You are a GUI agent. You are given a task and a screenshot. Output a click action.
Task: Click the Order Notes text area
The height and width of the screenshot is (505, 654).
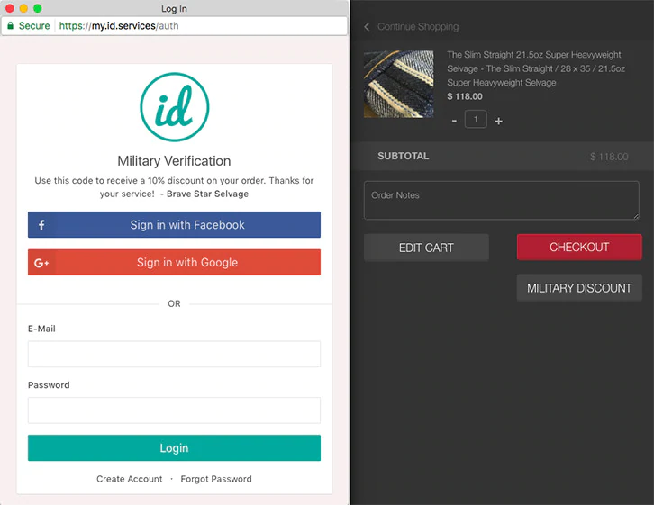[x=502, y=201]
